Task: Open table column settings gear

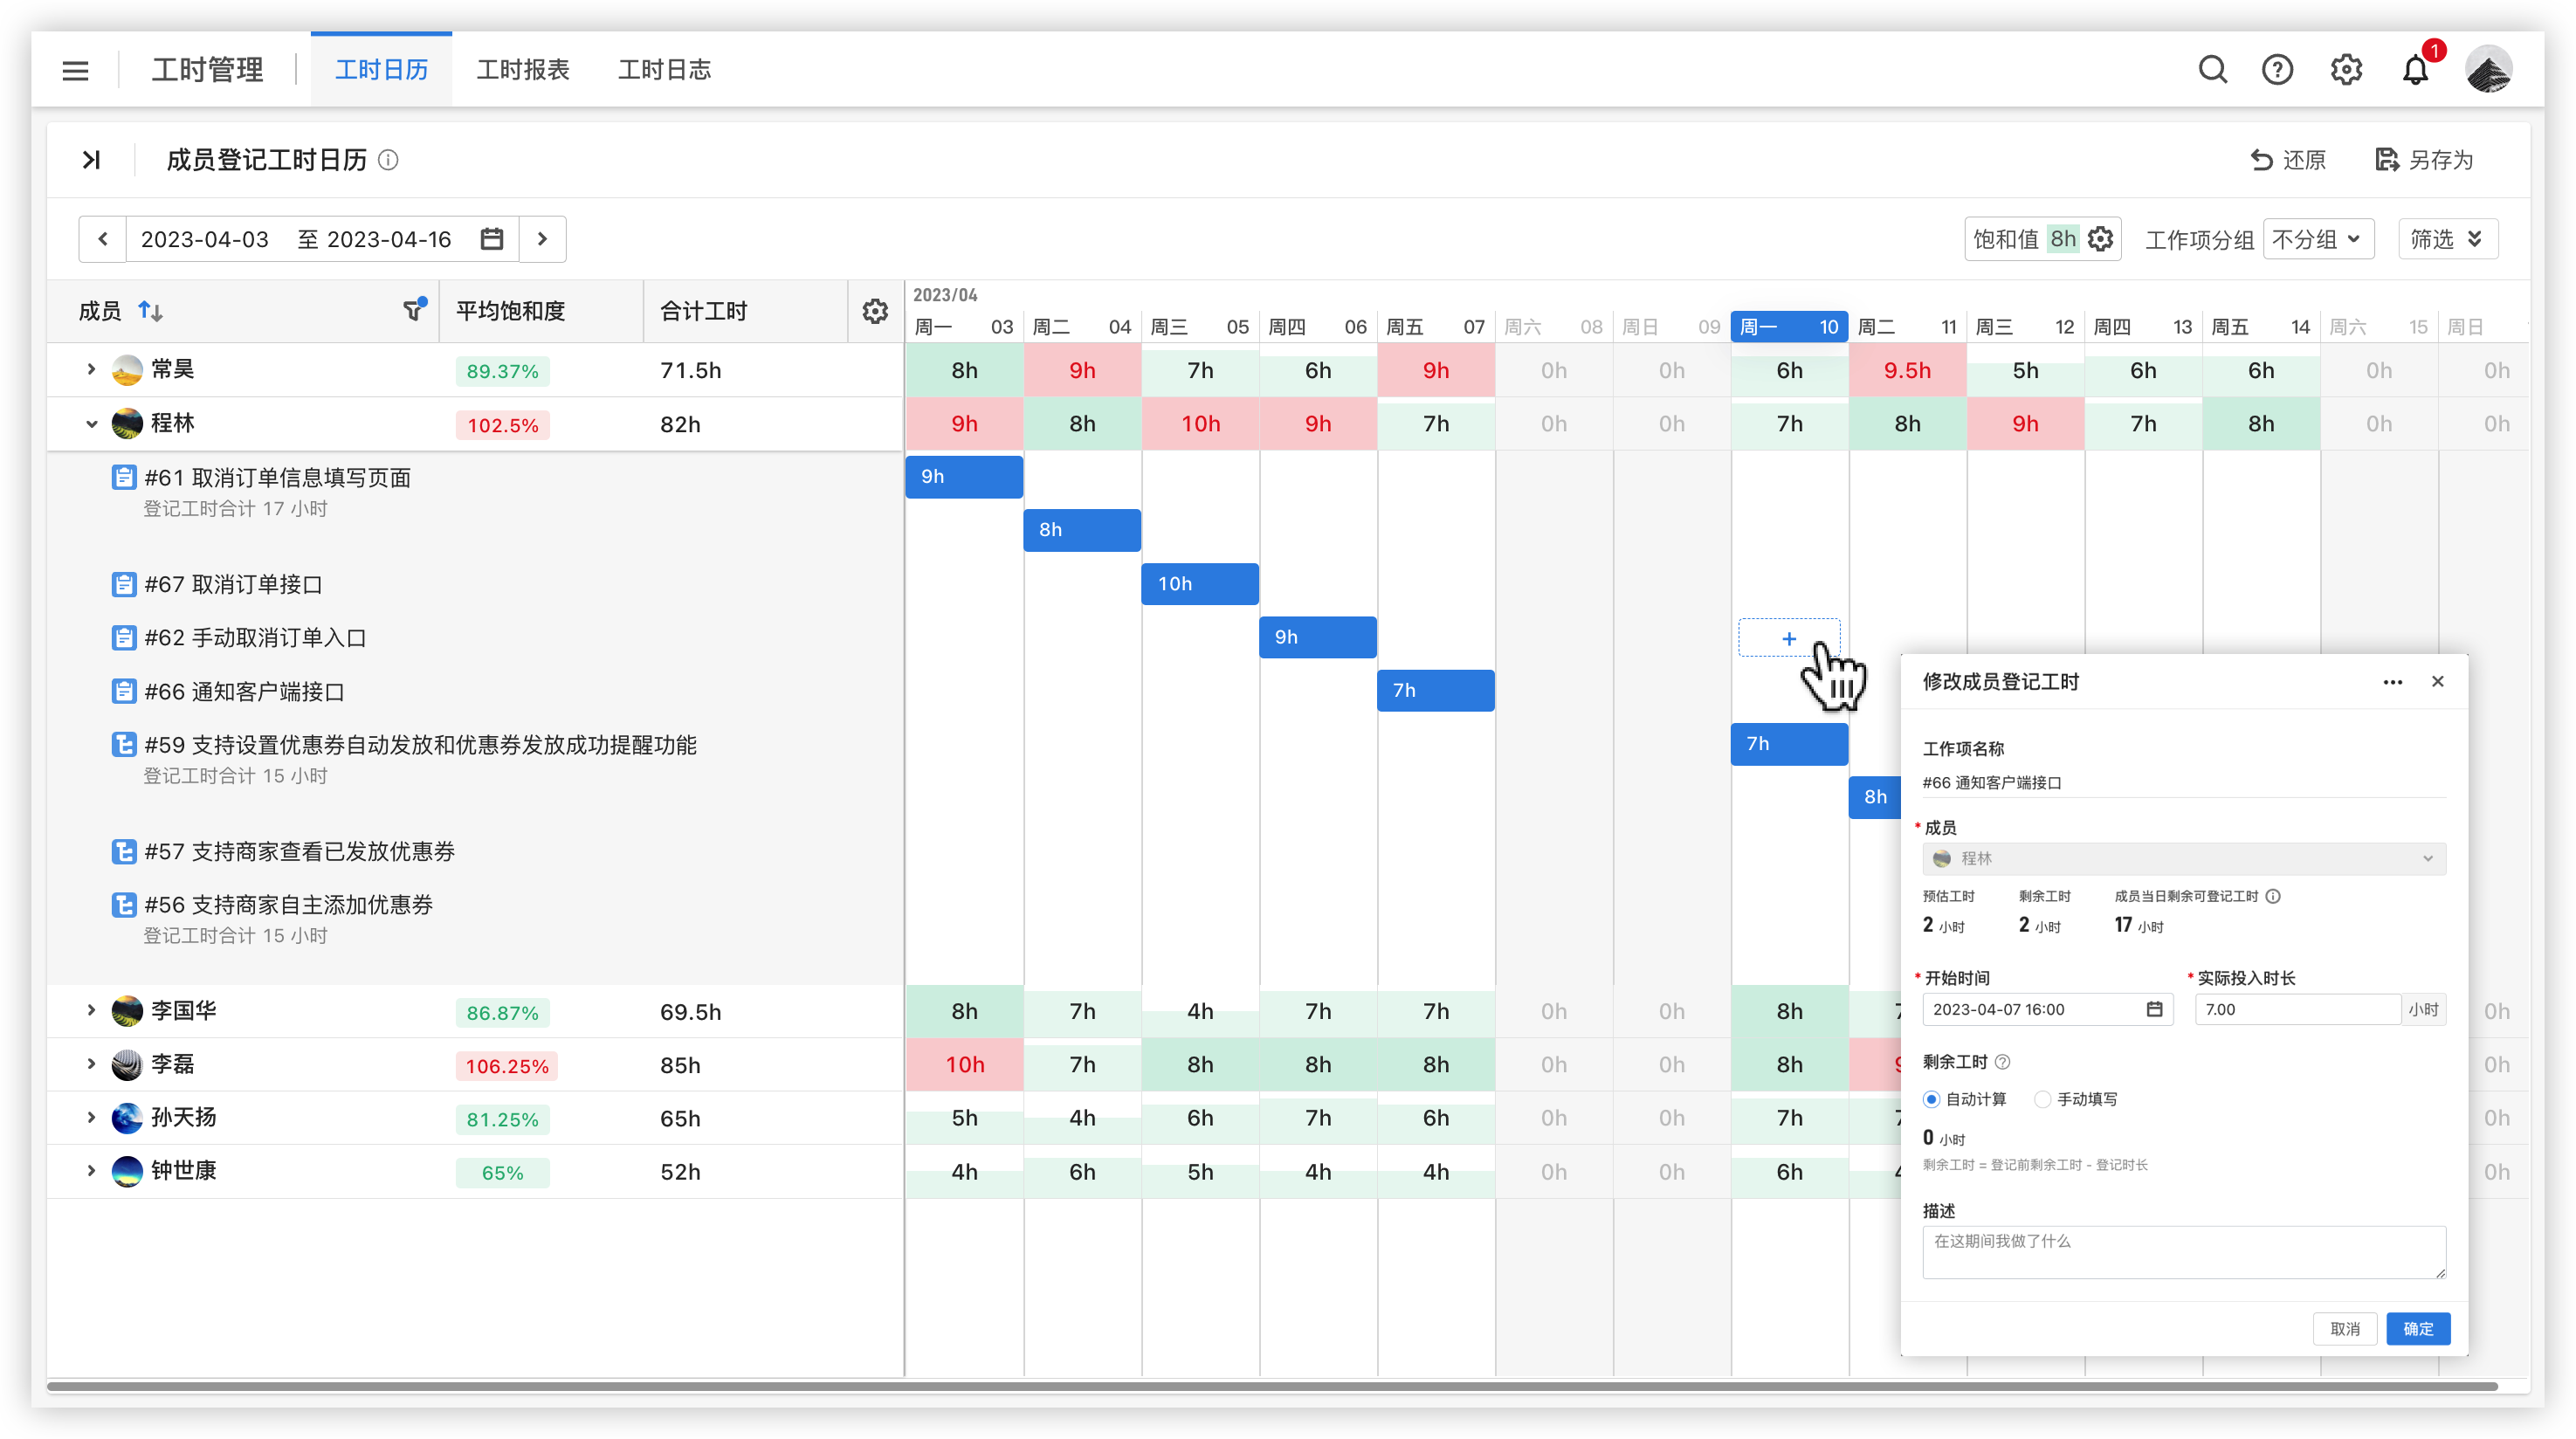Action: (875, 311)
